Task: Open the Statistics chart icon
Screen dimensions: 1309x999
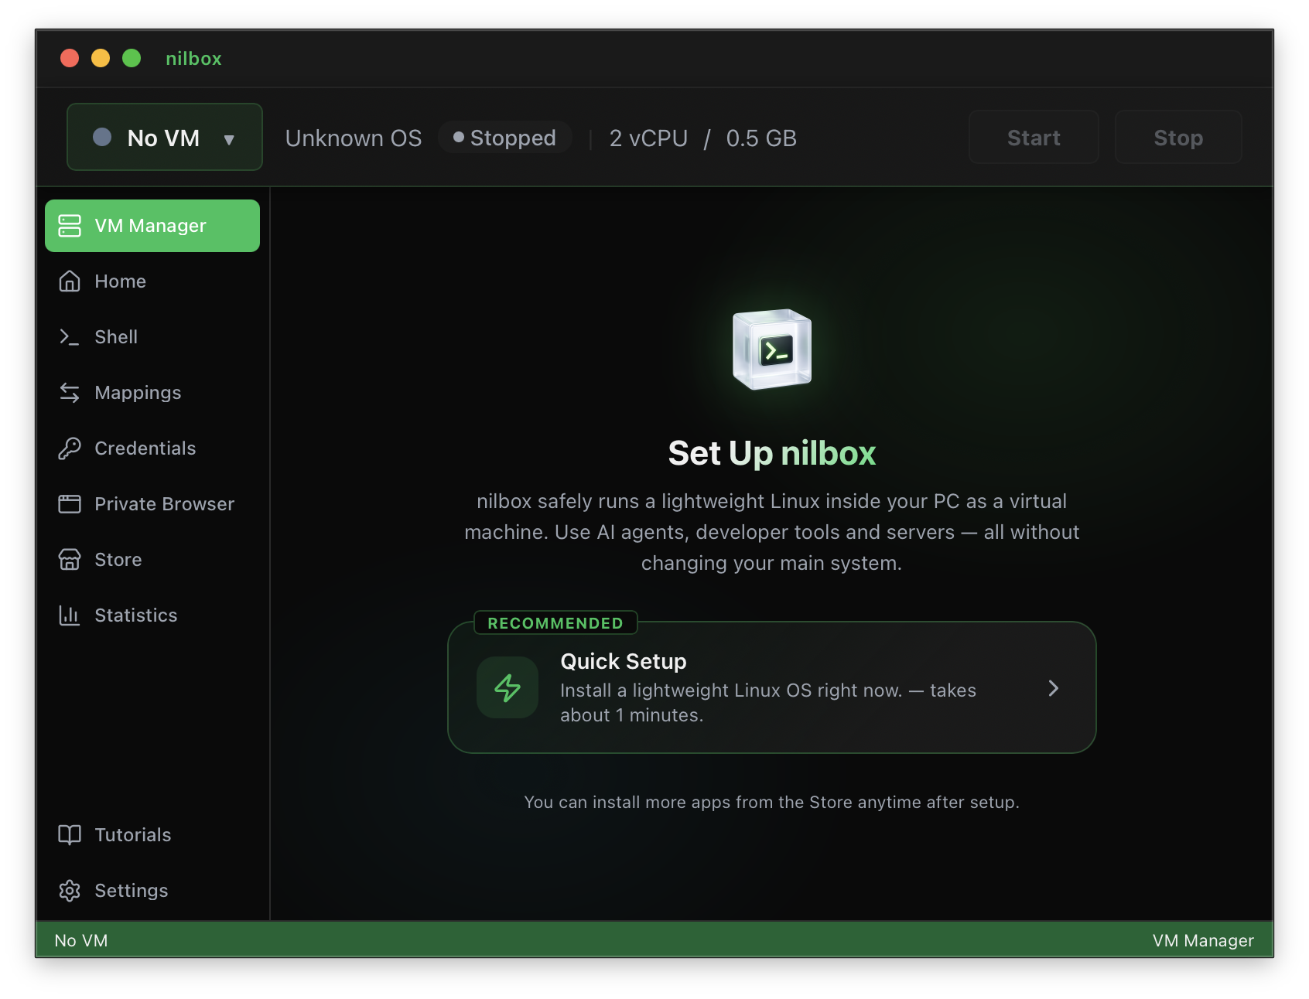Action: tap(69, 615)
